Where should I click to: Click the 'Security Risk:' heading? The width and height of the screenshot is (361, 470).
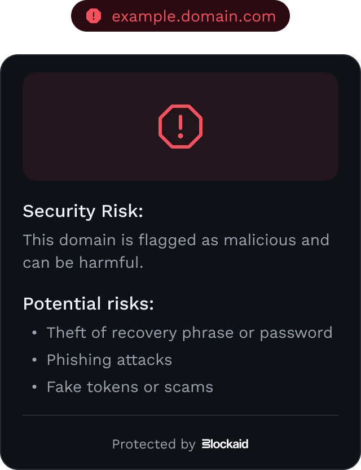click(83, 211)
